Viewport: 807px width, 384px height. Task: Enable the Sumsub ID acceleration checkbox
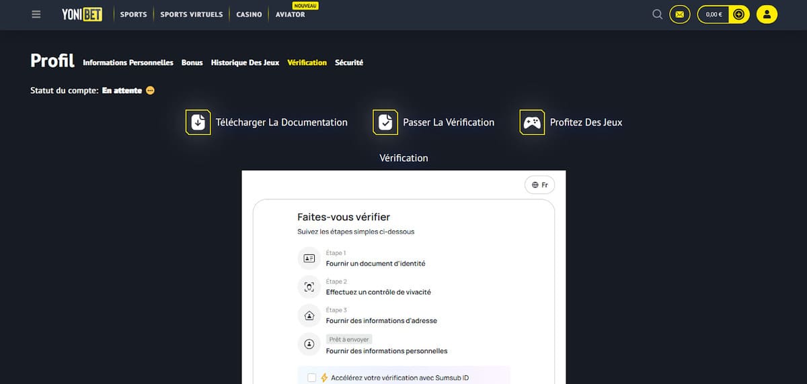tap(311, 378)
